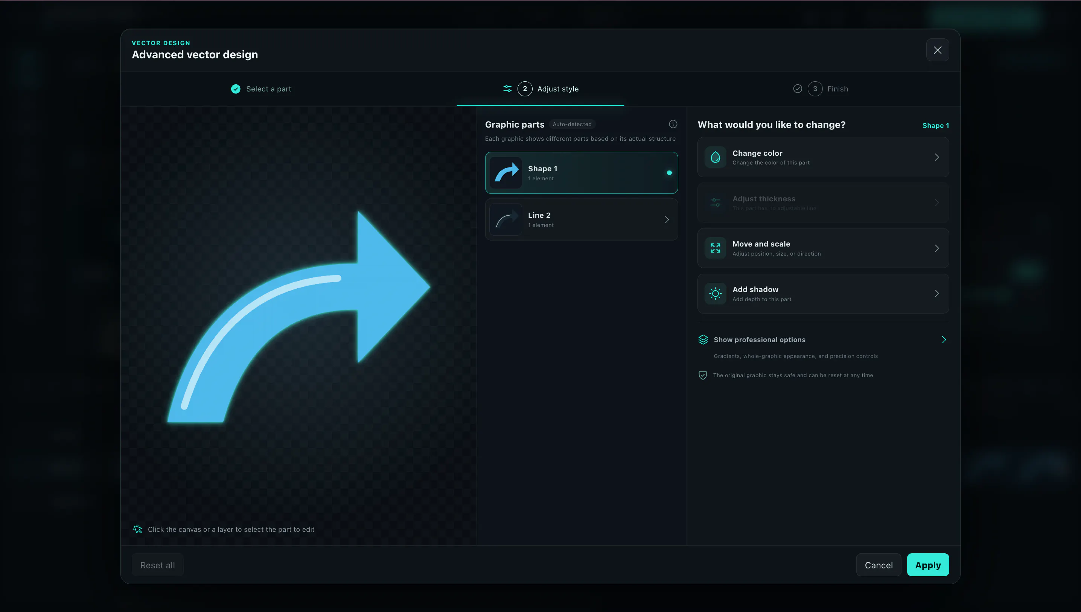This screenshot has width=1081, height=612.
Task: Select the Line 2 graphic part
Action: click(x=581, y=219)
